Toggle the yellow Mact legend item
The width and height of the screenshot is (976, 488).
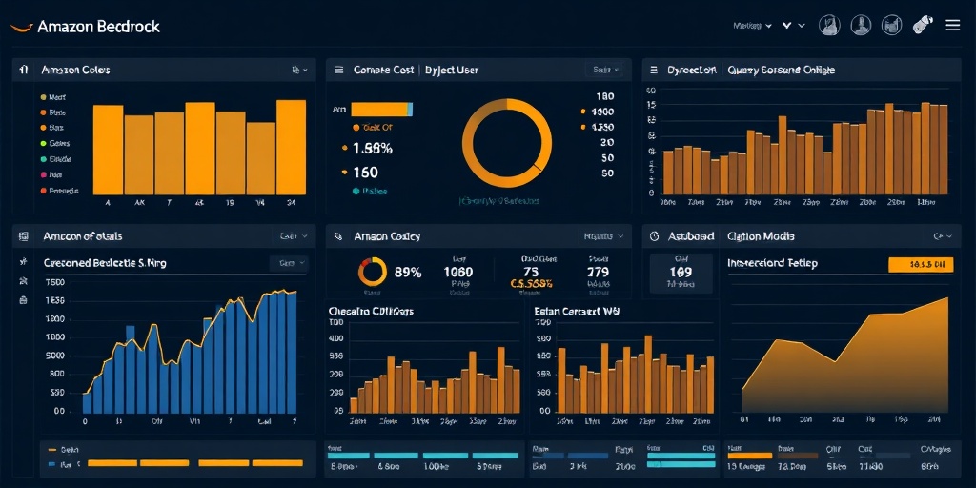point(53,98)
